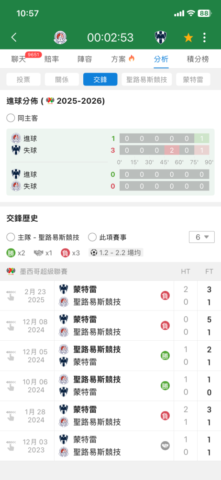Open the three-dot more options menu
The height and width of the screenshot is (480, 221).
tap(204, 37)
